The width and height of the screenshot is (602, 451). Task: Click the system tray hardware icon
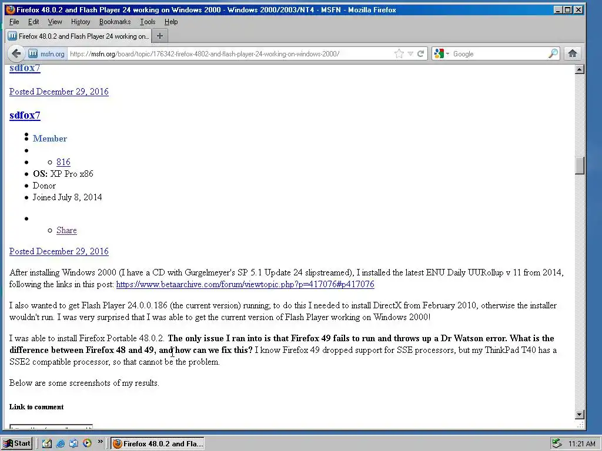[557, 444]
